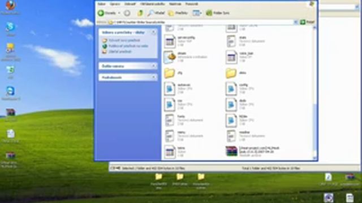Screen dimensions: 362x203
Task: Click the desktop icon below Skype
Action: (x=10, y=48)
